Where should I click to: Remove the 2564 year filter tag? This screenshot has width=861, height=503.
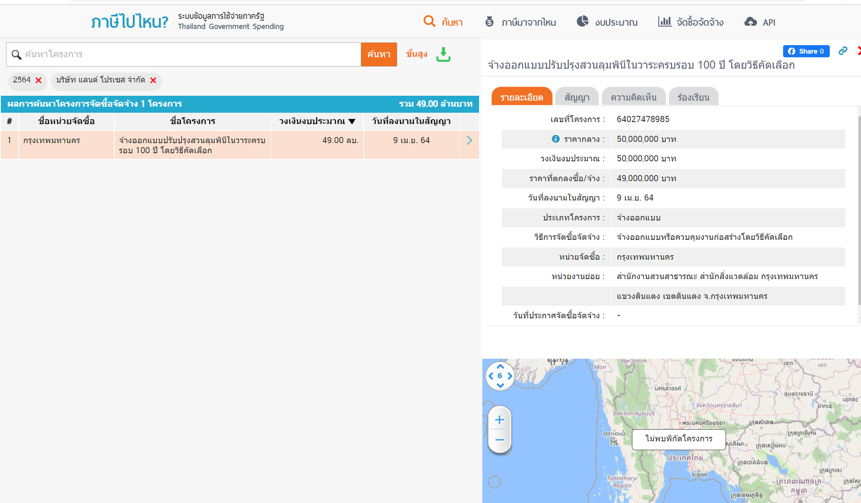coord(39,80)
